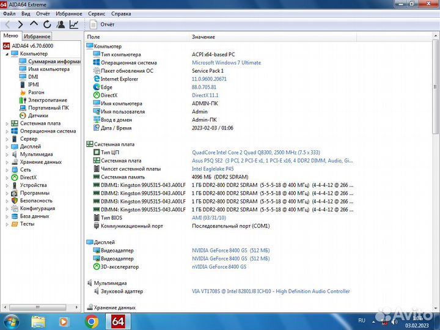Collapse the Компьютер tree node

point(7,54)
